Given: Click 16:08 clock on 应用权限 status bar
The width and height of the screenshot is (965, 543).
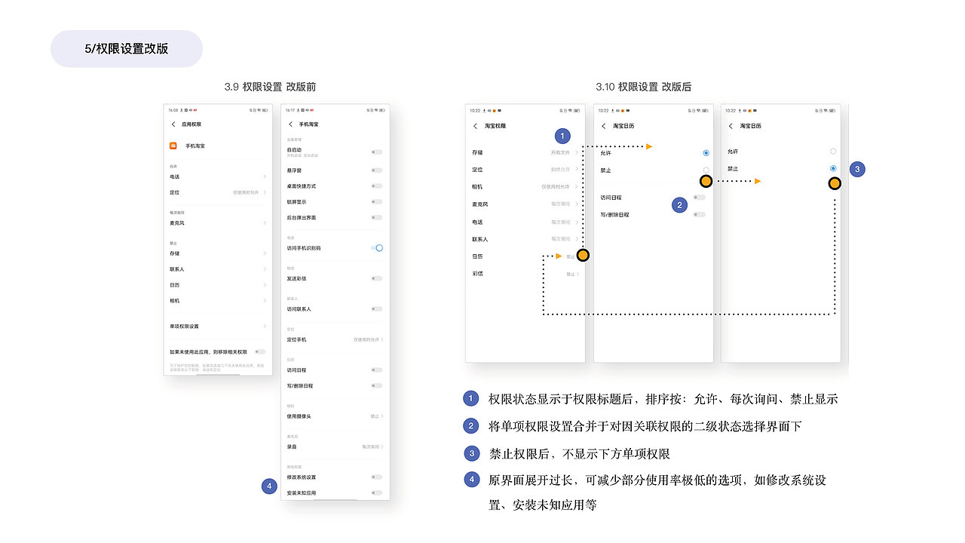Looking at the screenshot, I should pos(173,110).
